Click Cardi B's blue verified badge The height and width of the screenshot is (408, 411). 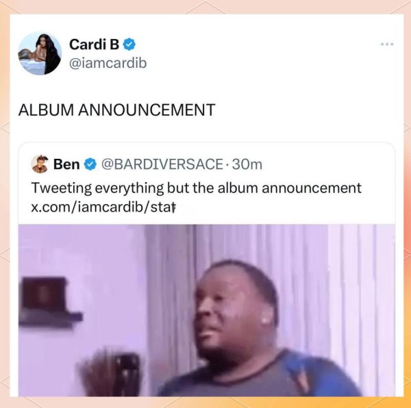pos(129,44)
